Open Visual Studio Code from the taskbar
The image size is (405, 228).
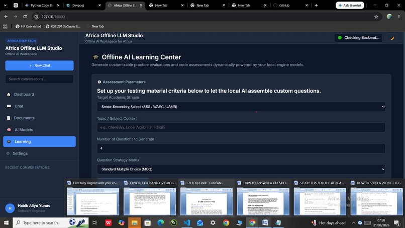(187, 222)
